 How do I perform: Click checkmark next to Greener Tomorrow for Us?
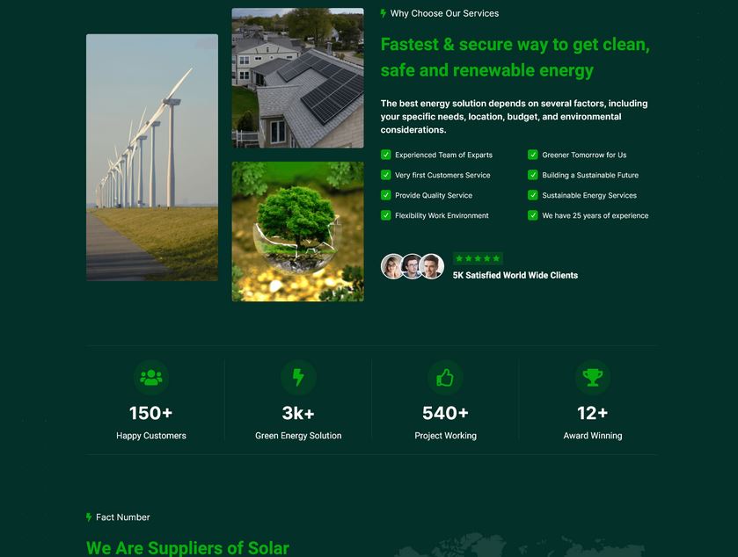533,155
